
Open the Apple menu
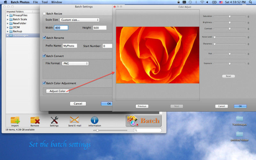(x=5, y=2)
